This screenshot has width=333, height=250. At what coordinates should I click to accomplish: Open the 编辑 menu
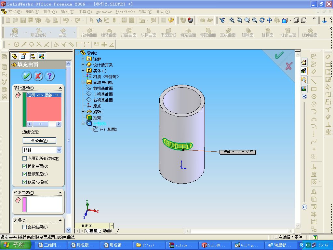[x=32, y=12]
